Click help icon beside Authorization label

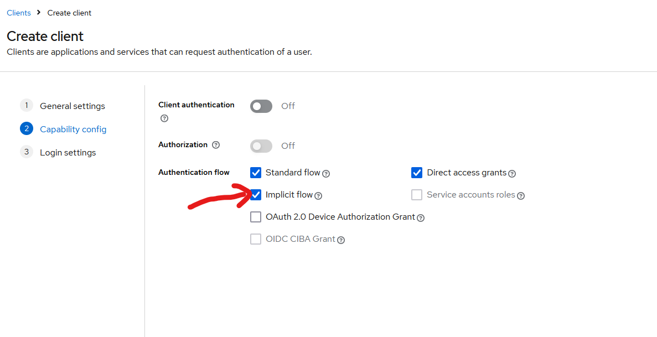[x=216, y=145]
